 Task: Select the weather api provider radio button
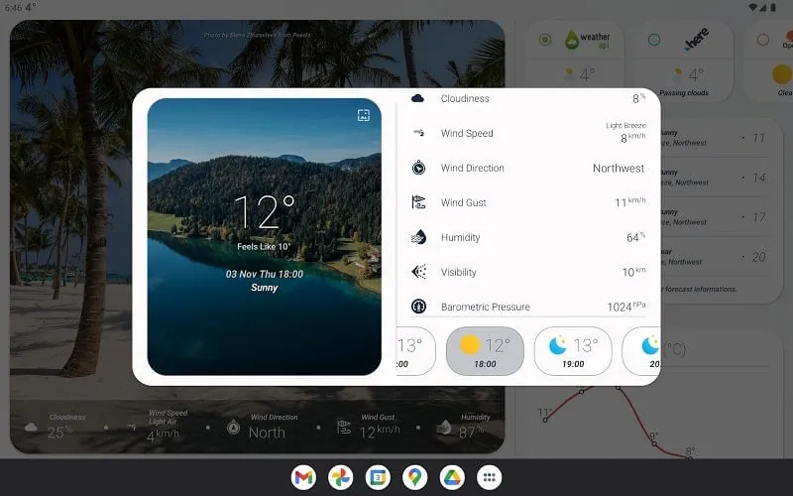coord(544,40)
